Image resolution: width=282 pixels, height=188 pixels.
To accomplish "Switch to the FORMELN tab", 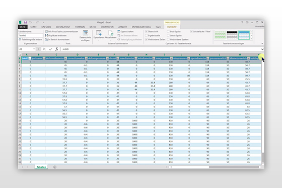I will pos(80,27).
